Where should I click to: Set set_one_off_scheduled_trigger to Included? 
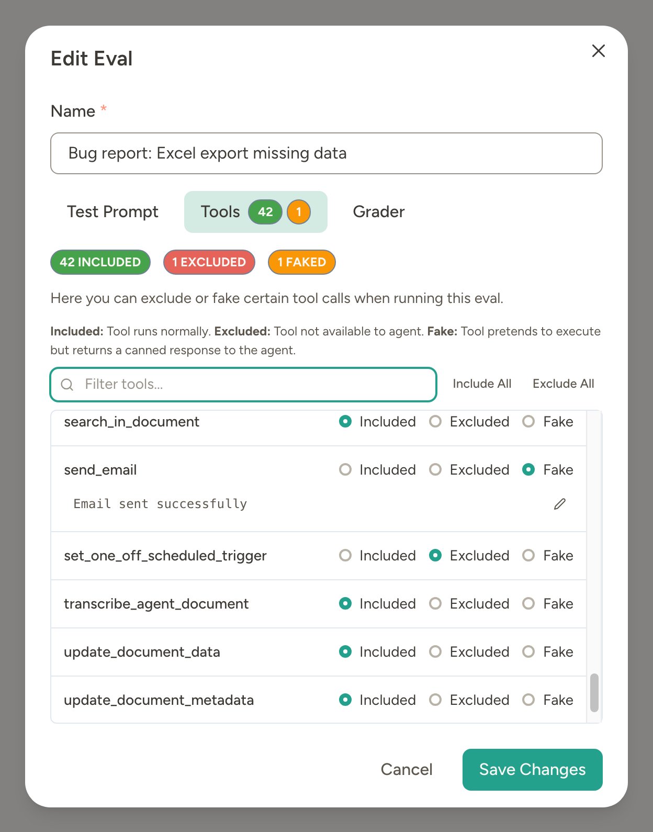tap(345, 555)
